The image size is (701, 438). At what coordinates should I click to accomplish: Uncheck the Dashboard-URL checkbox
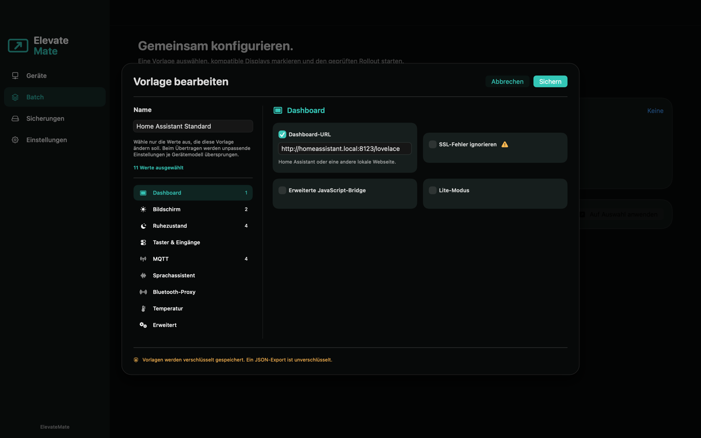282,134
